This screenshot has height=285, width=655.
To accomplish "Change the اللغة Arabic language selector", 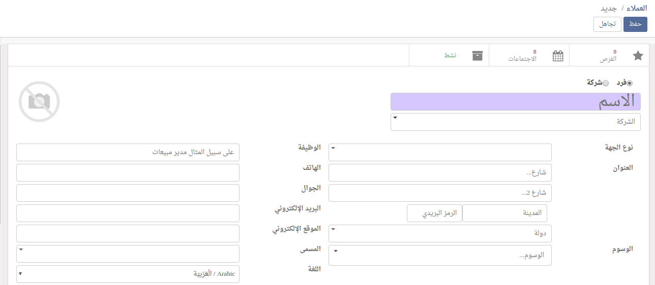I will [x=128, y=274].
